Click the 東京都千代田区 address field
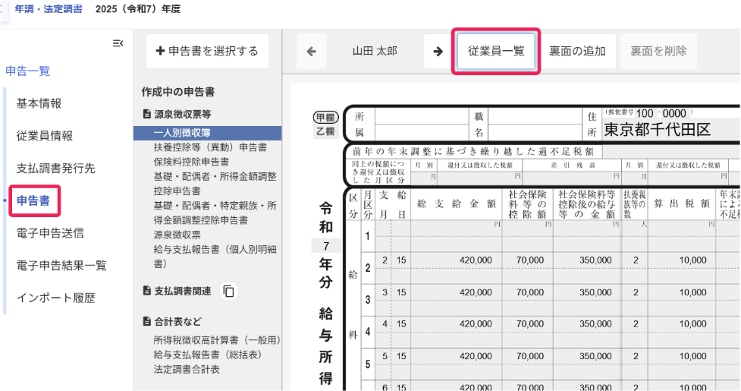 pos(657,130)
